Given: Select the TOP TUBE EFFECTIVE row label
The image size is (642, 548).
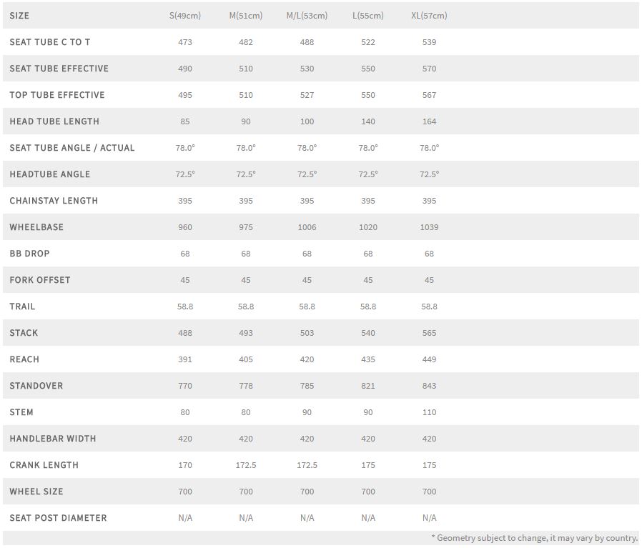Looking at the screenshot, I should 57,95.
